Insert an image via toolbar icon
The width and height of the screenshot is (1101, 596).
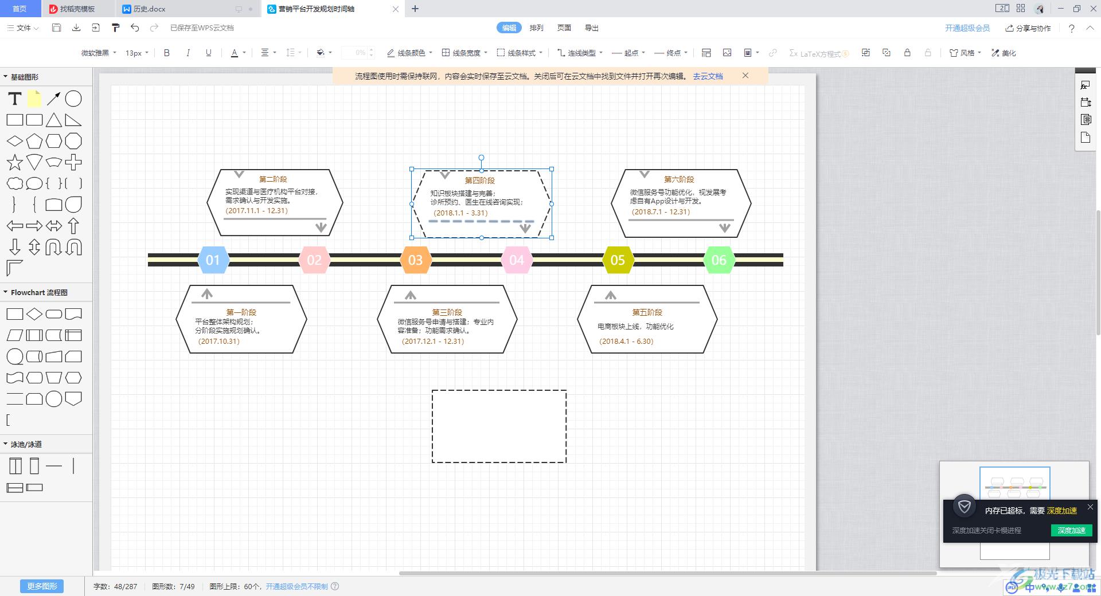coord(727,53)
